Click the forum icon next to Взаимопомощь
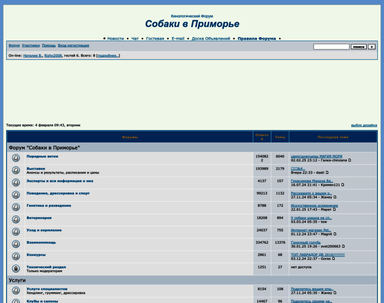Screen dimensions: 384x303 pyautogui.click(x=16, y=244)
